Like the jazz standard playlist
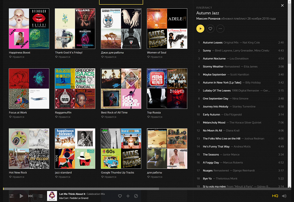 click(x=63, y=177)
